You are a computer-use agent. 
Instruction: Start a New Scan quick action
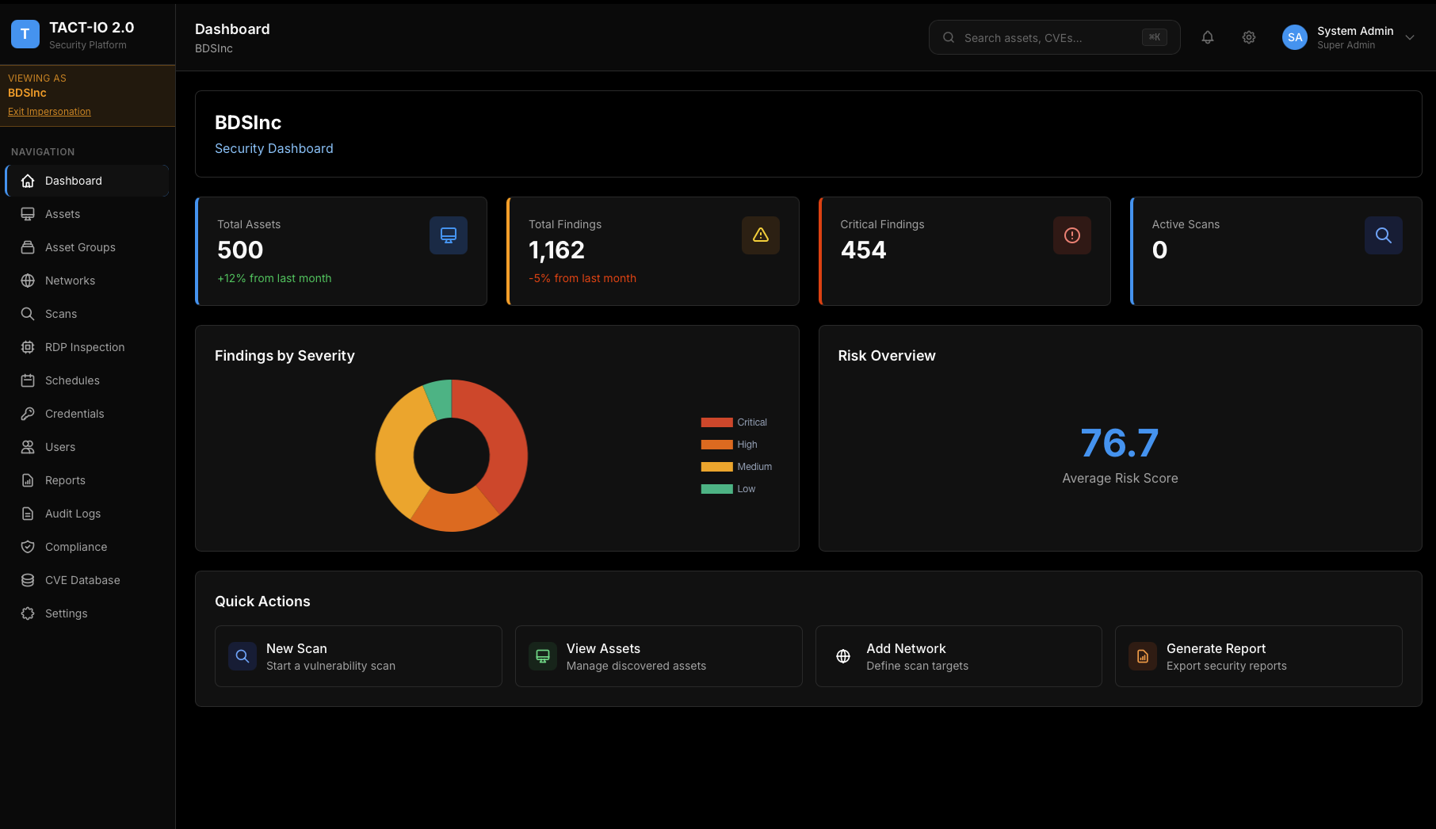point(357,655)
